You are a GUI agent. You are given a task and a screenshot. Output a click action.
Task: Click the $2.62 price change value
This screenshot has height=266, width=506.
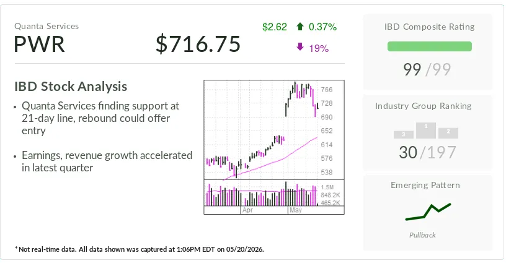275,27
